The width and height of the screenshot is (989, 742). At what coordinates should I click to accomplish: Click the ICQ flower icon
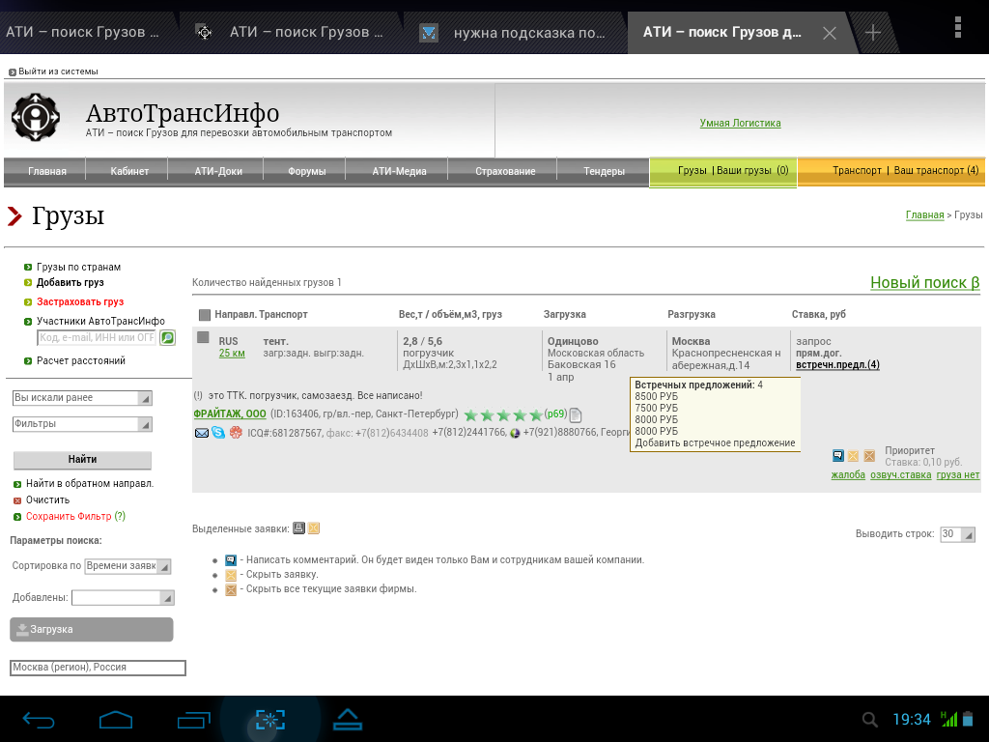coord(236,433)
